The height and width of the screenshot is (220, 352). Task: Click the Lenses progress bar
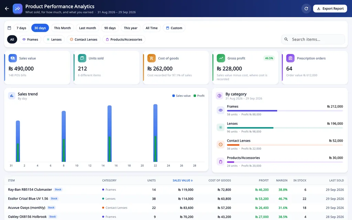[285, 128]
